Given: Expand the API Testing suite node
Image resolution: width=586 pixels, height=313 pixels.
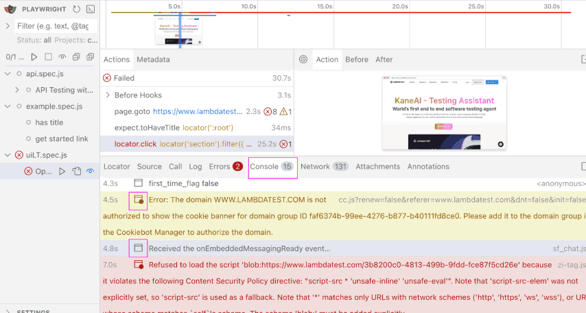Looking at the screenshot, I should (18, 90).
